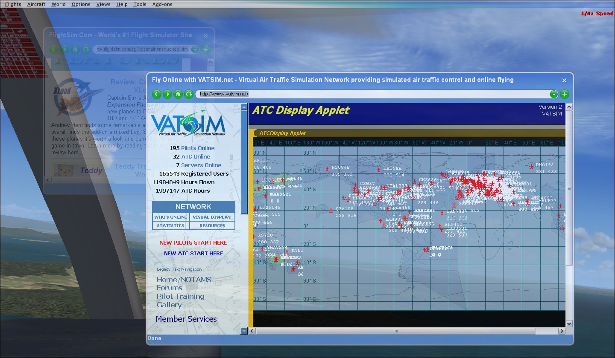This screenshot has width=615, height=358.
Task: Click the refresh icon in FlightSim.Com window
Action: (86, 49)
